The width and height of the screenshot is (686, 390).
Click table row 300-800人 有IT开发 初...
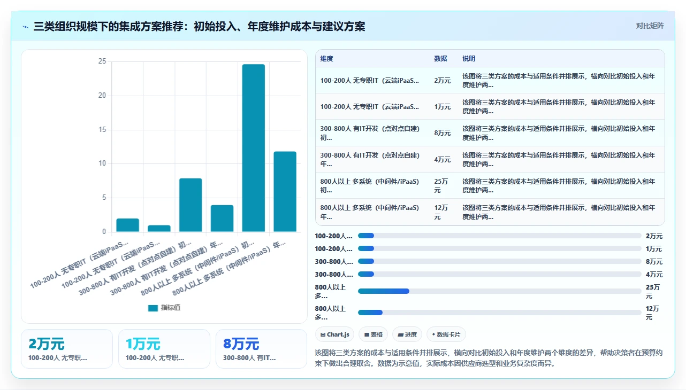(490, 133)
